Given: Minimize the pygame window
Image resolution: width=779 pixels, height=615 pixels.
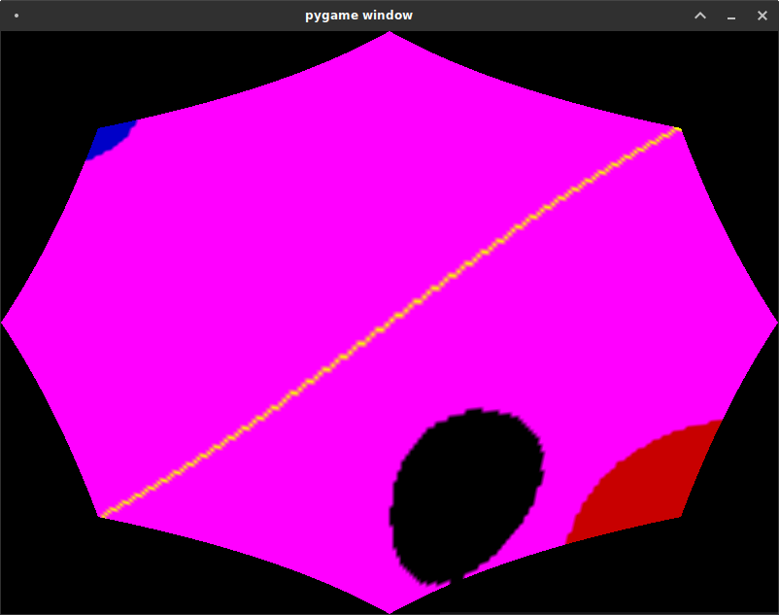Looking at the screenshot, I should [730, 16].
